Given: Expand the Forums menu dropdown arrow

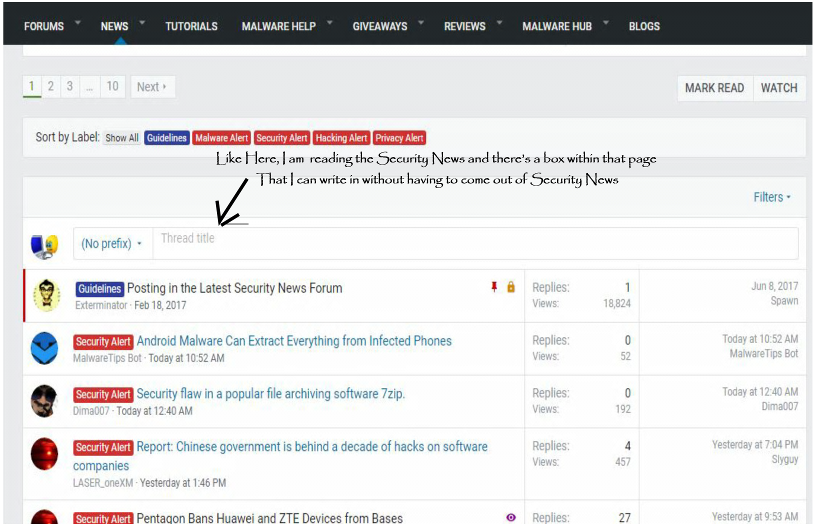Looking at the screenshot, I should (x=77, y=22).
